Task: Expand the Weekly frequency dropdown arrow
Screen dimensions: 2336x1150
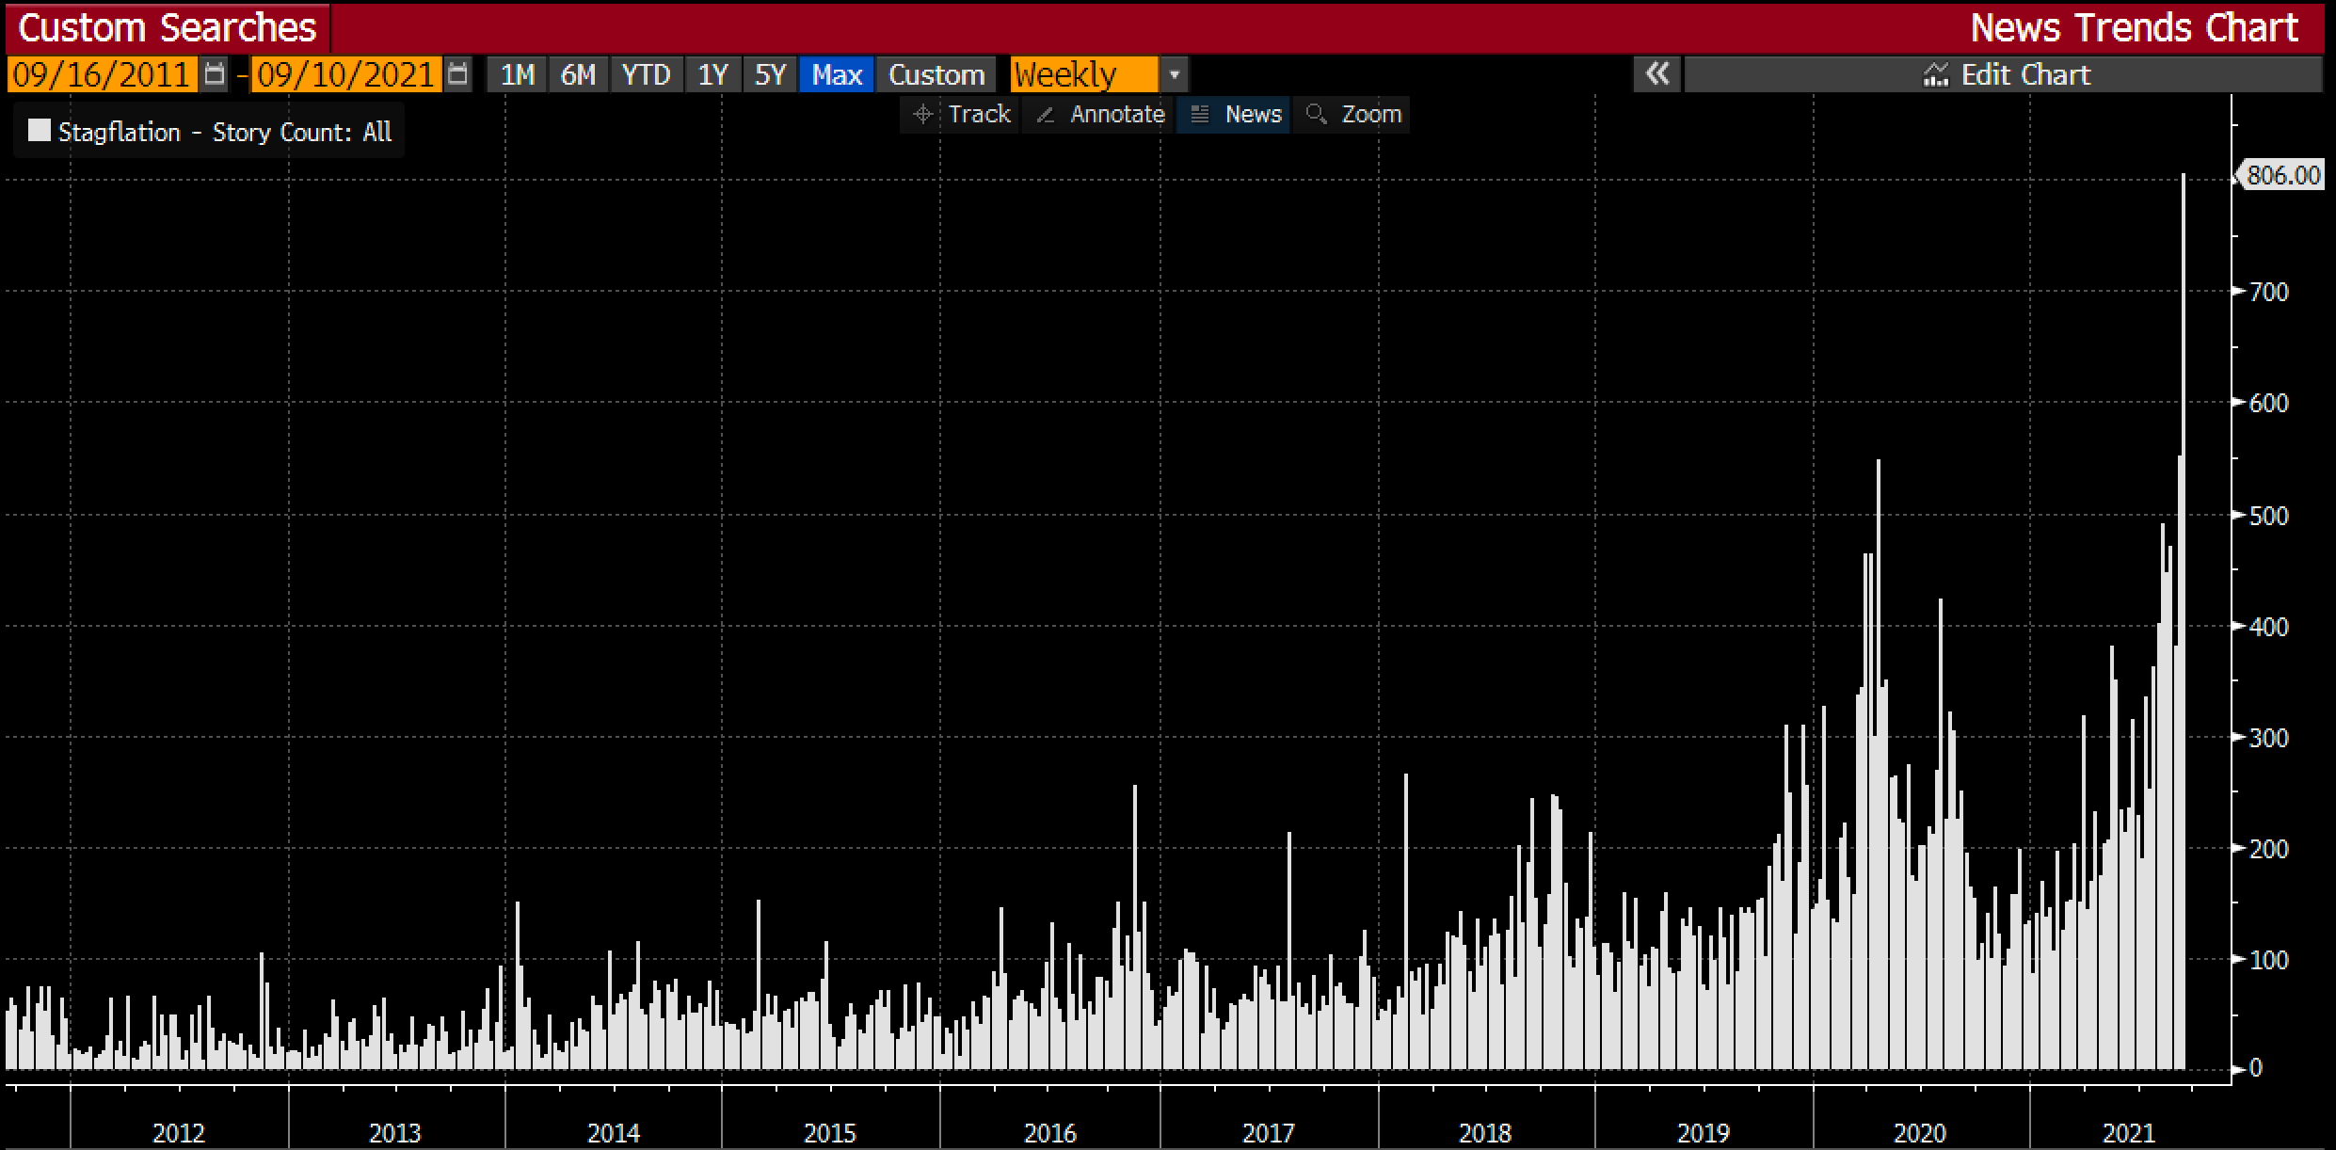Action: (x=1174, y=74)
